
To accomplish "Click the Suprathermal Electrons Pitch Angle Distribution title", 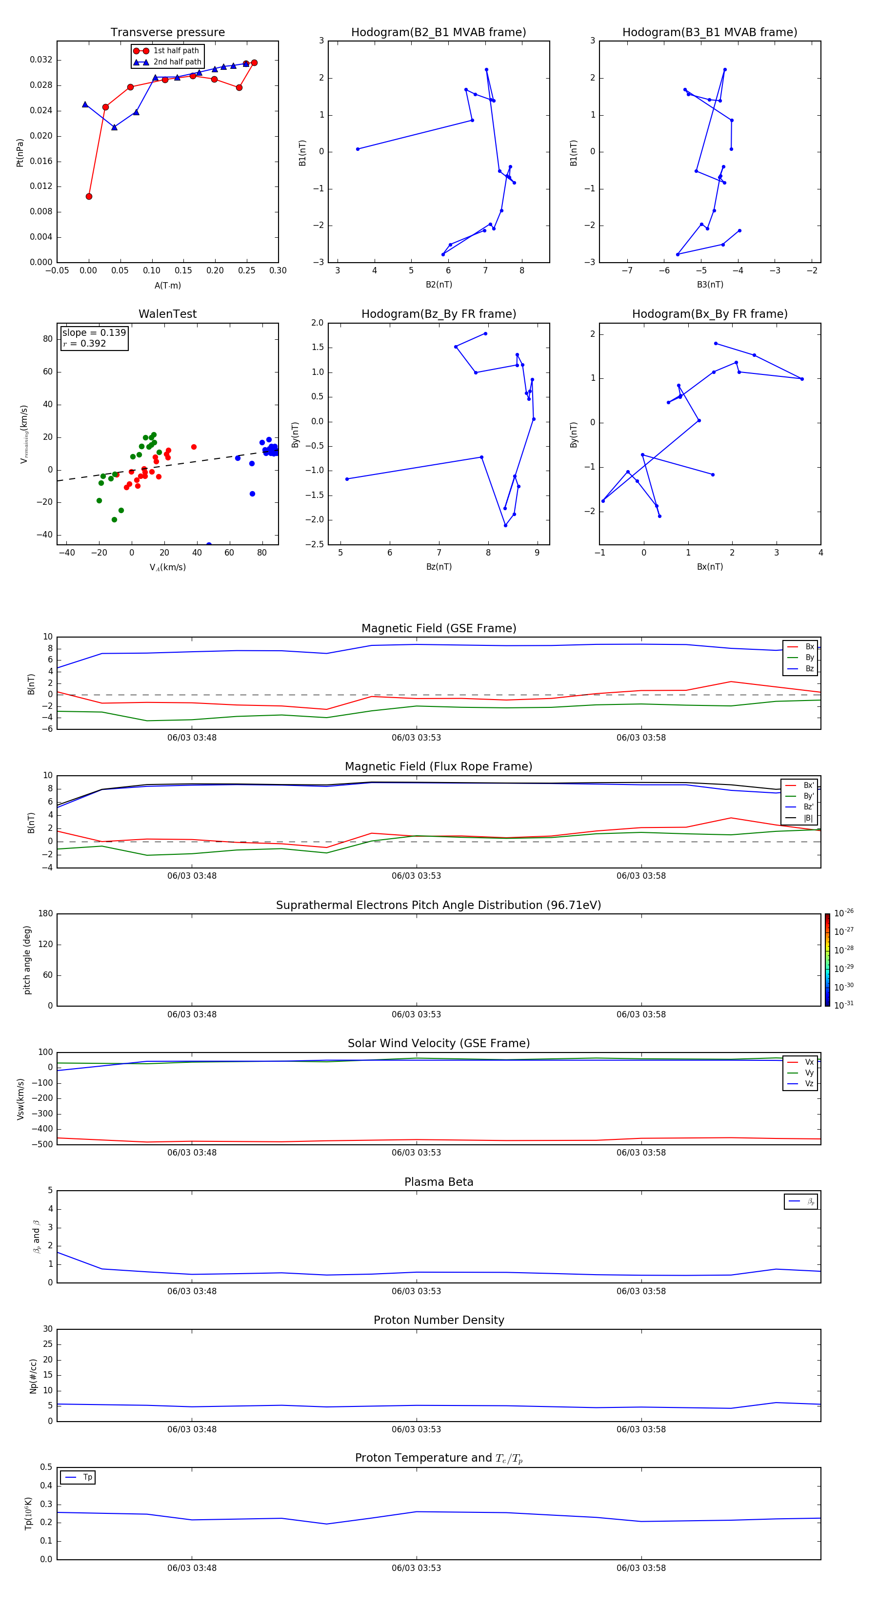I will coord(438,905).
